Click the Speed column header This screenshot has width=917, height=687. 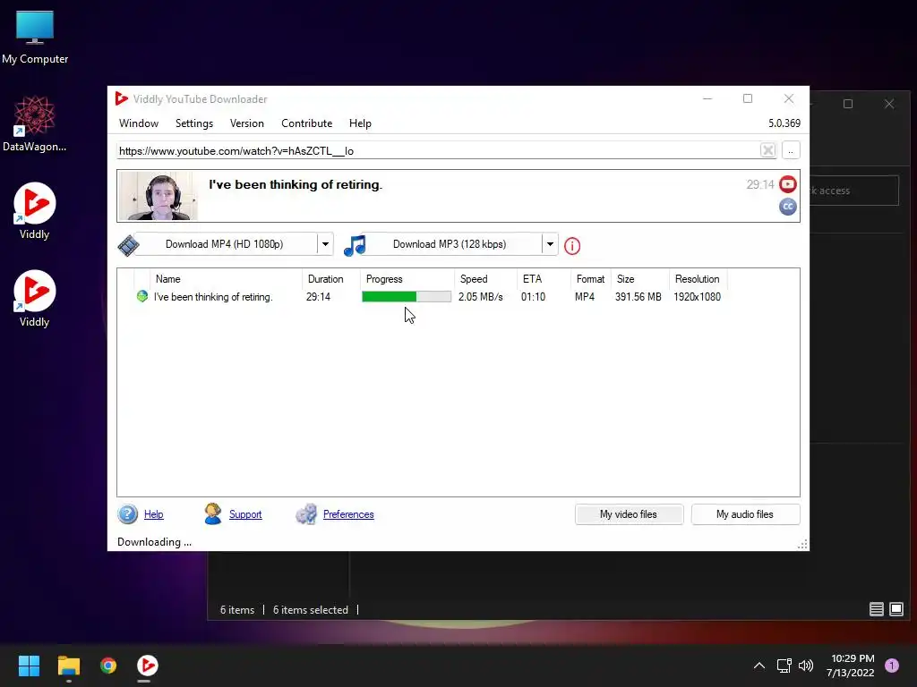(484, 279)
